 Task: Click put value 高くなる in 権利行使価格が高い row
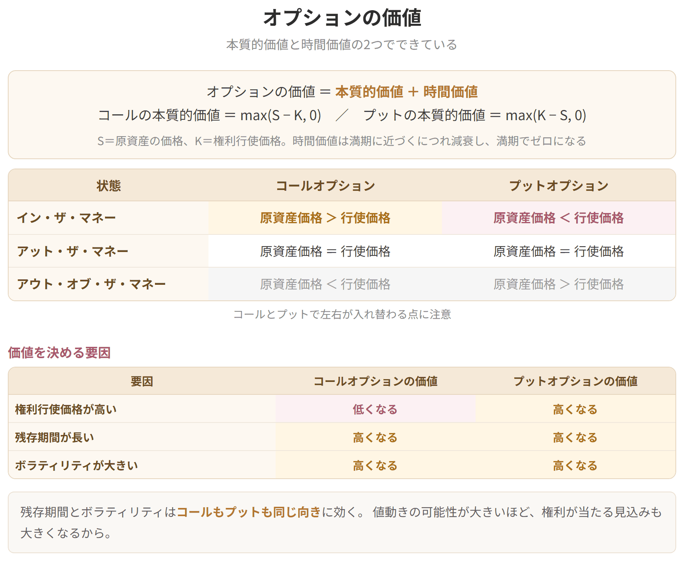pos(575,409)
